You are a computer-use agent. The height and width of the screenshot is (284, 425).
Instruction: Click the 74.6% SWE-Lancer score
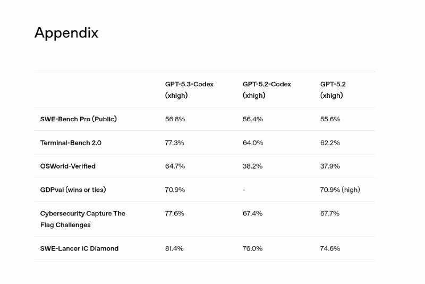point(330,248)
